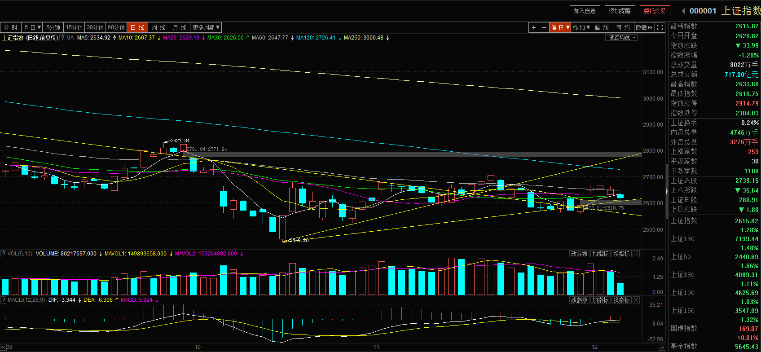
Task: Toggle fullscreen chart view icon
Action: pos(660,27)
